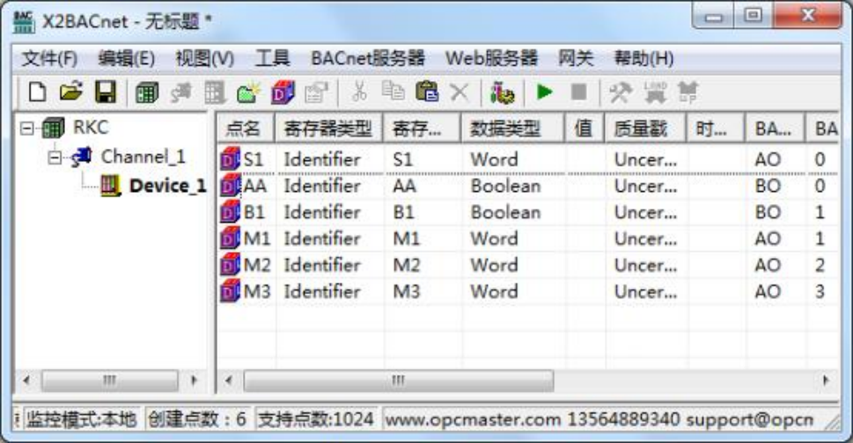
Task: Open the BACnet服务器 menu
Action: coord(368,58)
